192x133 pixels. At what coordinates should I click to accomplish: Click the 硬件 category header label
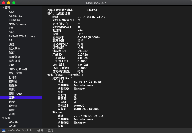pos(8,8)
